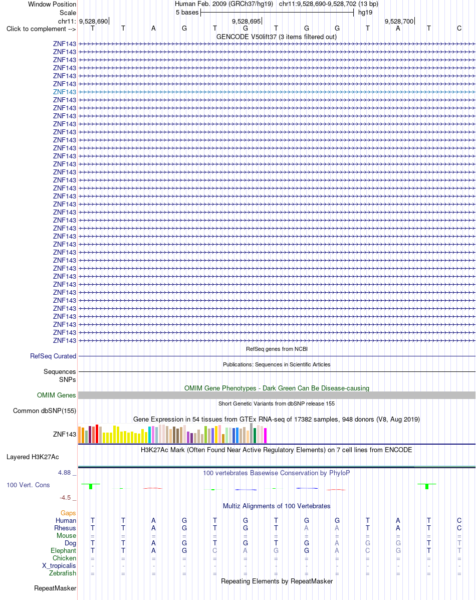The image size is (476, 600).
Task: Open the RefSeq Curated track label
Action: 53,356
